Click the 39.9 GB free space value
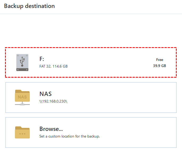This screenshot has width=182, height=155. coord(159,66)
